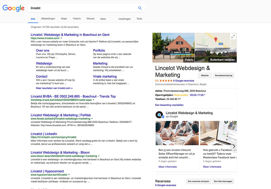Open the Contact sitelink
Image resolution: width=271 pixels, height=189 pixels.
click(42, 76)
